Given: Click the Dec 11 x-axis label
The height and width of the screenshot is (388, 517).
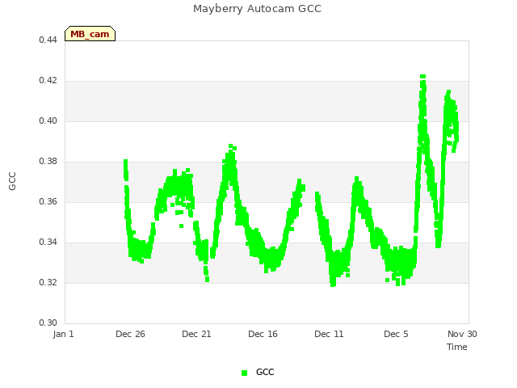Looking at the screenshot, I should (329, 334).
